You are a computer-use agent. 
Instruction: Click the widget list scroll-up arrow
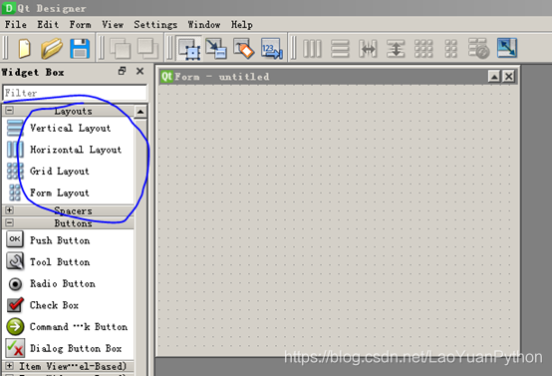tap(140, 112)
